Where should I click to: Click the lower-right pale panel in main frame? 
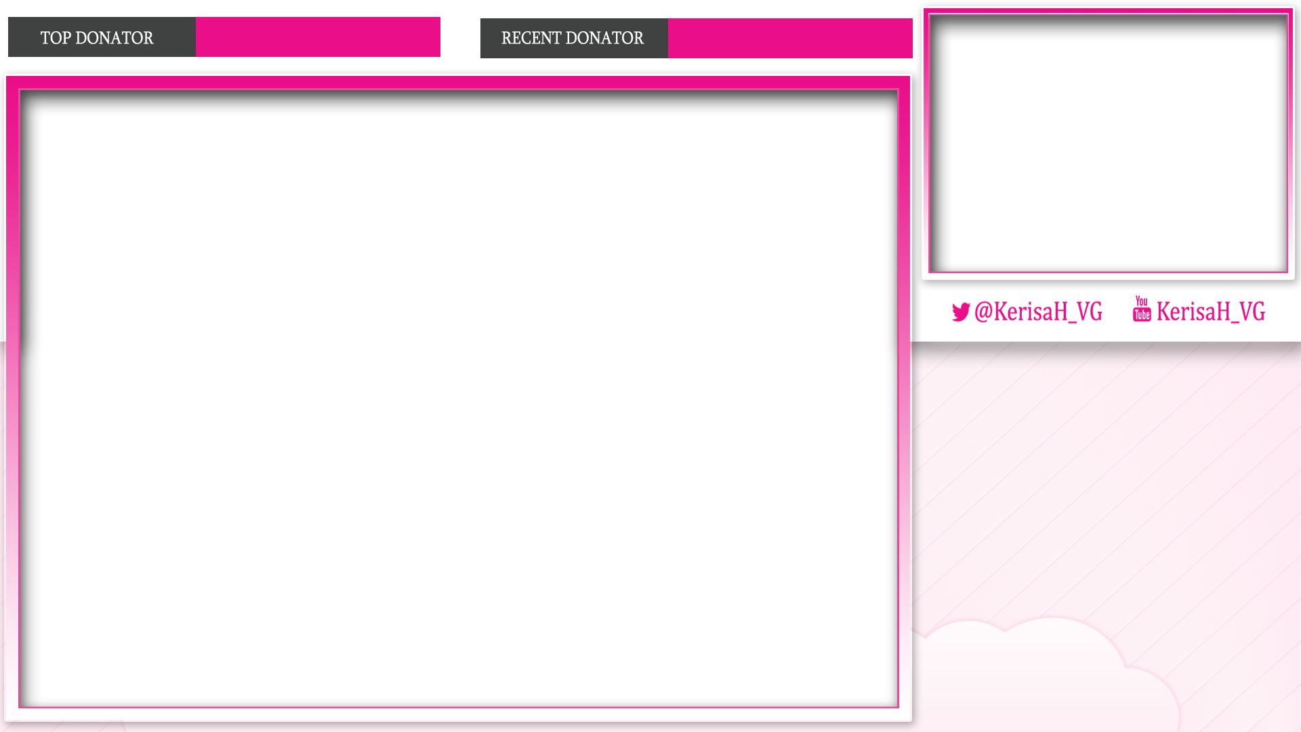pyautogui.click(x=629, y=627)
